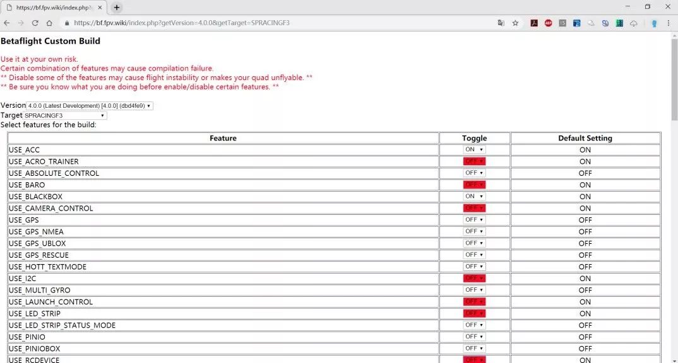Reload the page with the refresh icon
Viewport: 678px width, 363px height.
35,23
